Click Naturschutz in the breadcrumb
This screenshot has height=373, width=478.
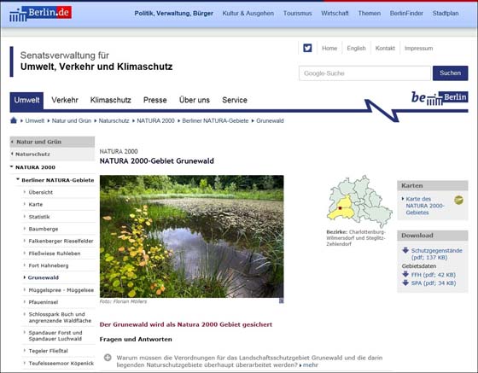114,120
